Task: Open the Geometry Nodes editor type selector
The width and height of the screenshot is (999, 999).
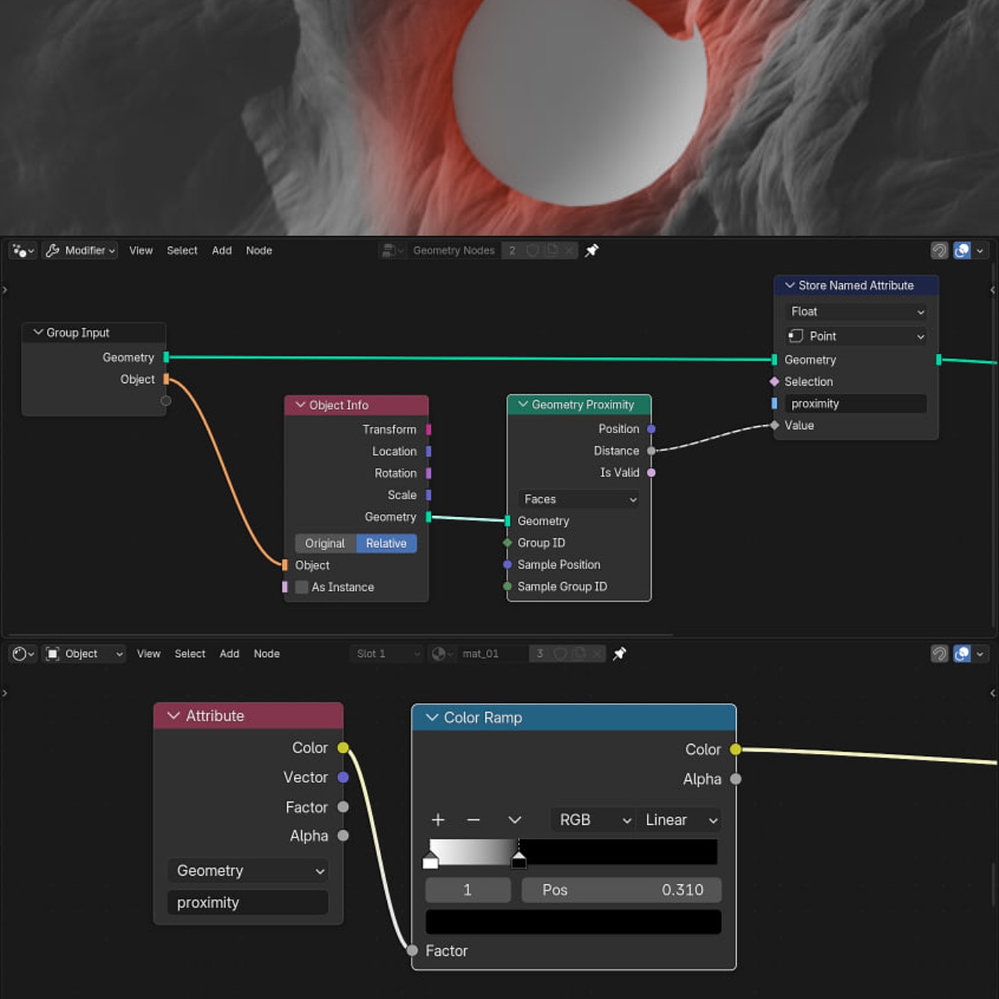Action: [23, 251]
